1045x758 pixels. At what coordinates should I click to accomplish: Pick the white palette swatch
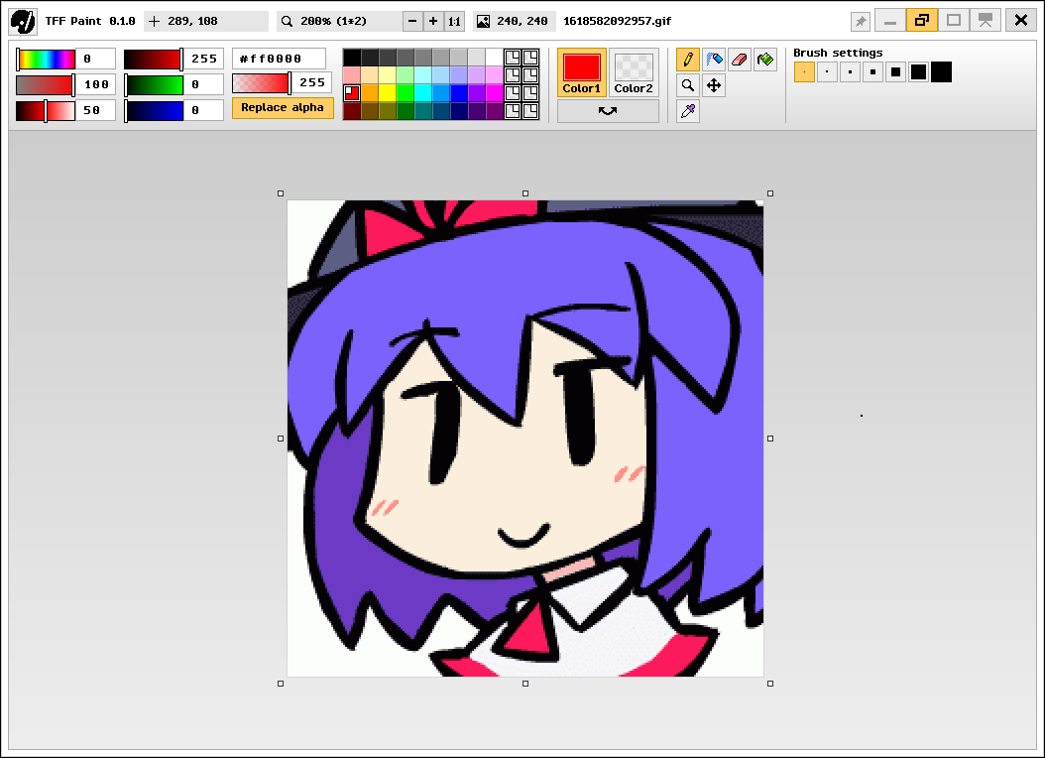pos(495,58)
